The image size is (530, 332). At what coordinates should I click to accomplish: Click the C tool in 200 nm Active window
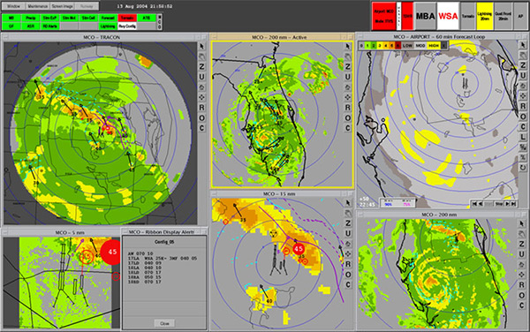(x=347, y=128)
